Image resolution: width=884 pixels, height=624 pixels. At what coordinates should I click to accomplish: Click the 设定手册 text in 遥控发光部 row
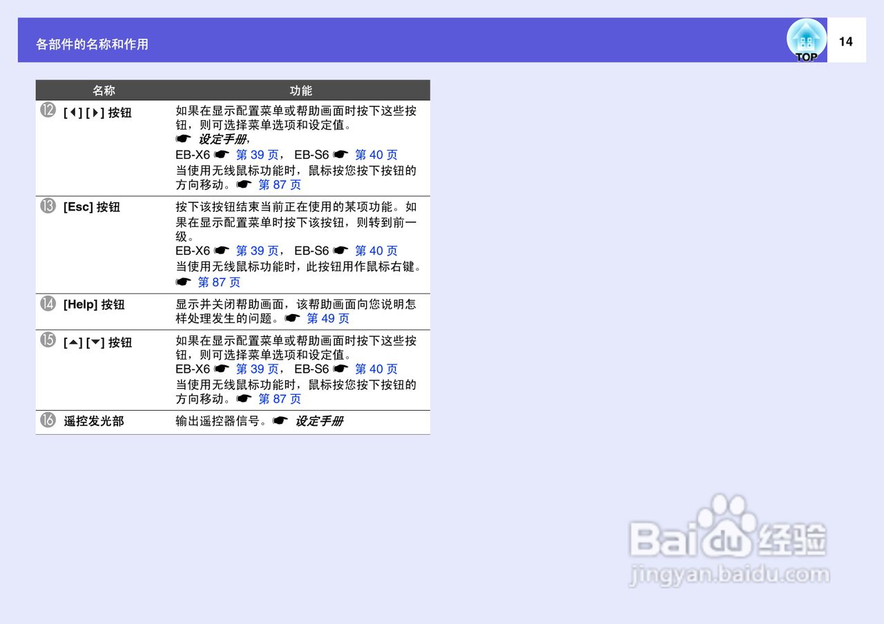tap(319, 421)
